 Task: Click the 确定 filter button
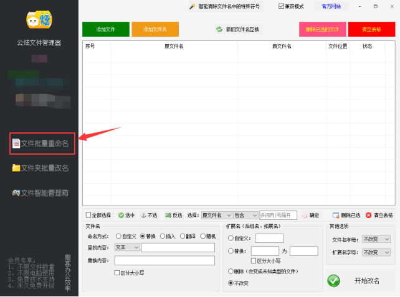click(310, 216)
